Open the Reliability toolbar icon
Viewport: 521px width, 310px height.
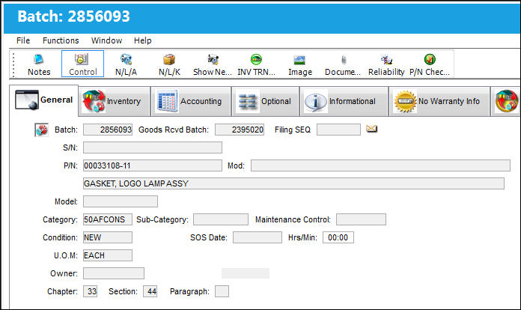pyautogui.click(x=386, y=64)
